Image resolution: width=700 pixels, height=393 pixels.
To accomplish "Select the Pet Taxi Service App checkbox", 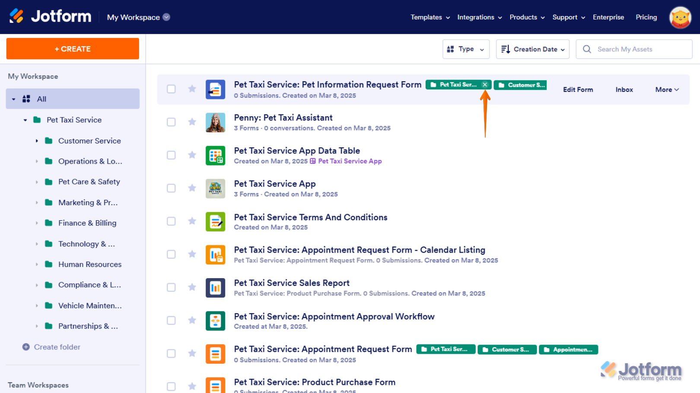I will pyautogui.click(x=171, y=188).
